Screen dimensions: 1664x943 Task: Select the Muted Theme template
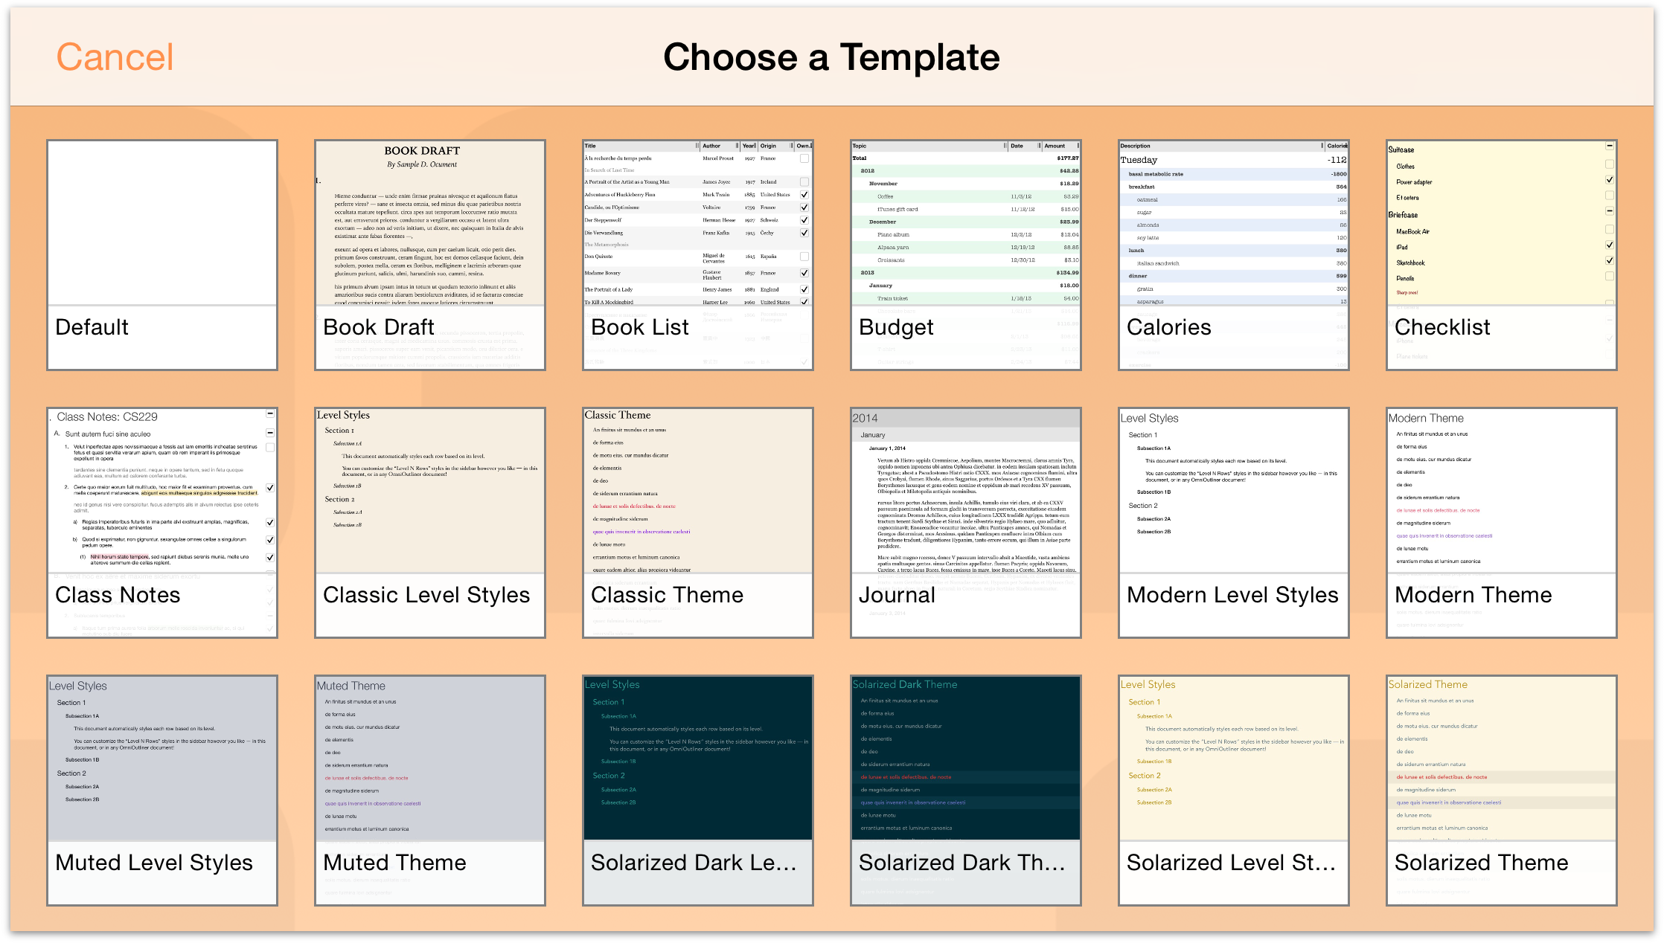click(430, 791)
